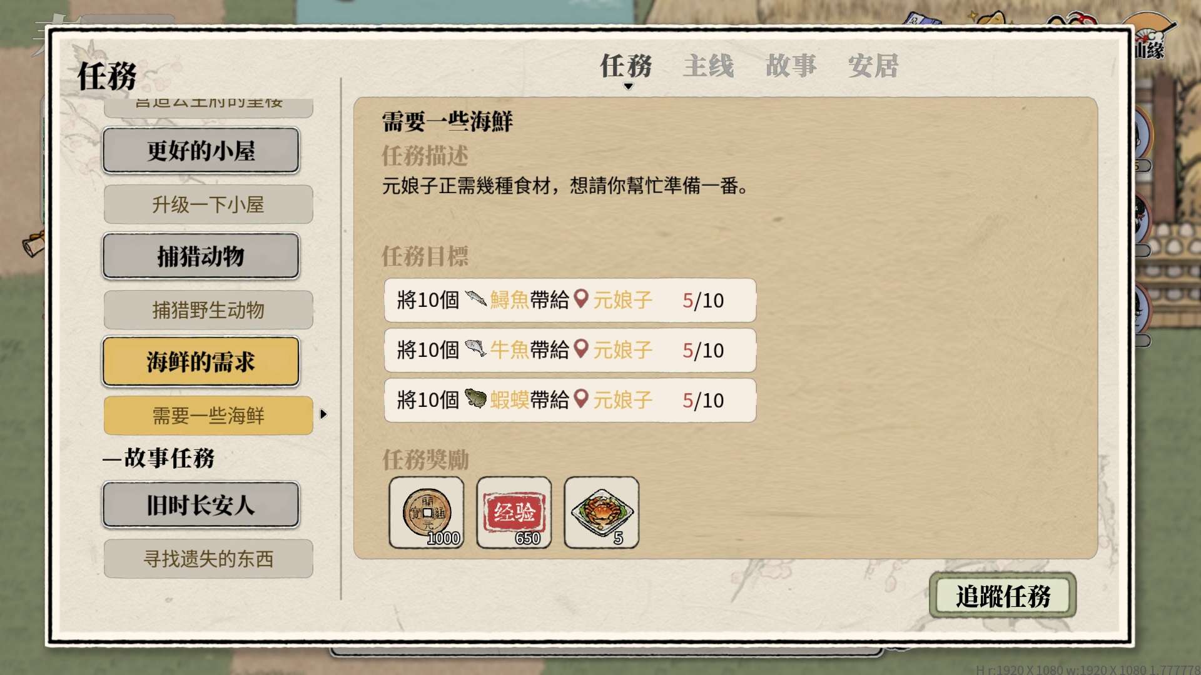Switch to the 主线 tab
The height and width of the screenshot is (675, 1201).
(708, 66)
